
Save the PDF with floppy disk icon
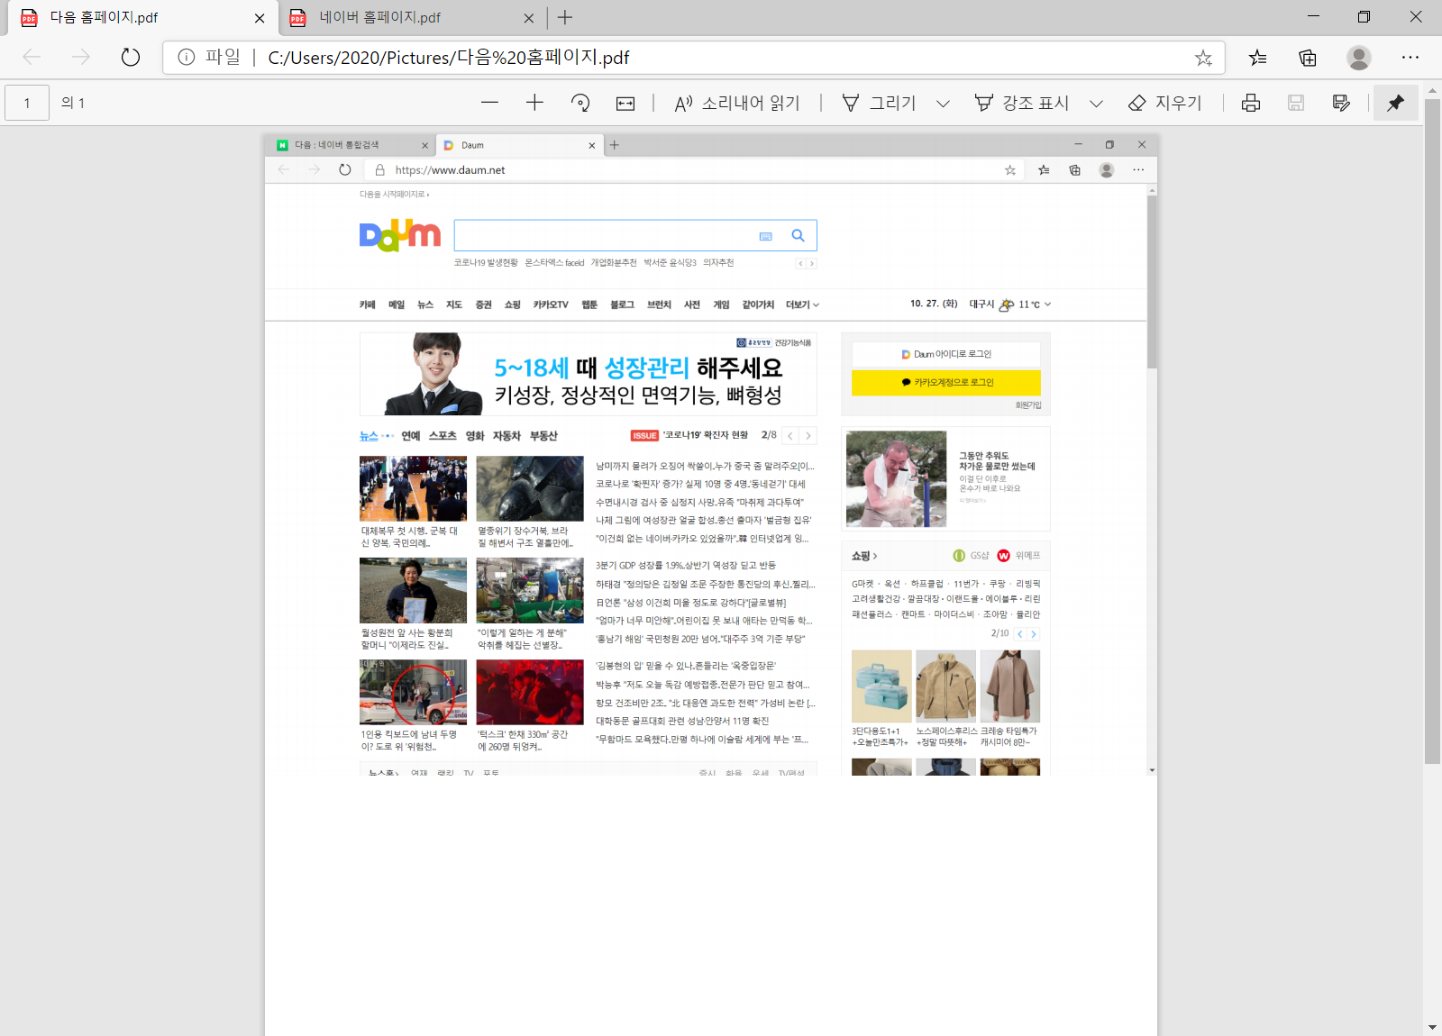[1296, 103]
